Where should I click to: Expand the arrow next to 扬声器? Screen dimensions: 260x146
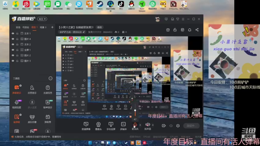click(x=153, y=125)
